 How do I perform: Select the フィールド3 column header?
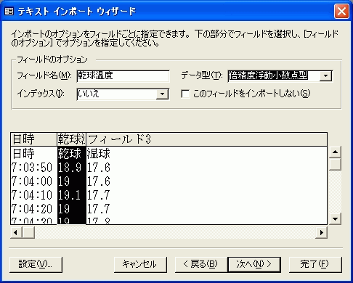click(206, 139)
